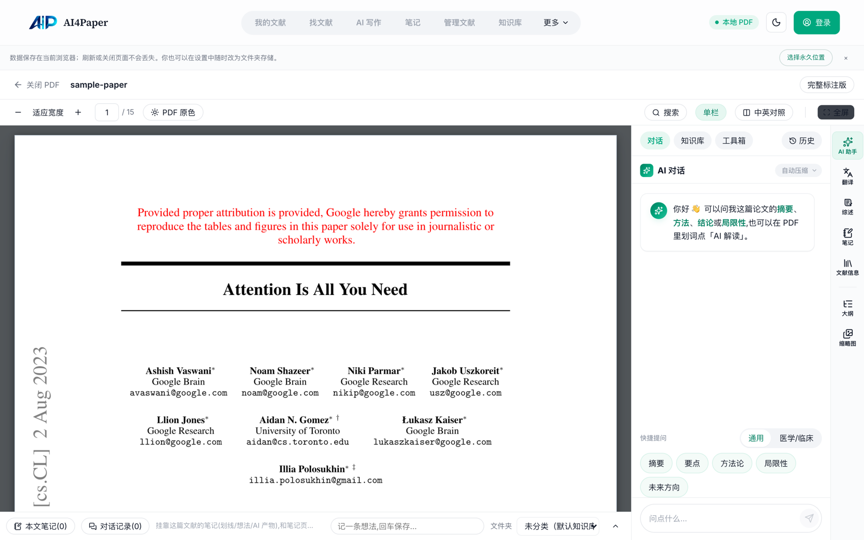864x540 pixels.
Task: Open the AI 助手 sidebar panel
Action: (x=847, y=145)
